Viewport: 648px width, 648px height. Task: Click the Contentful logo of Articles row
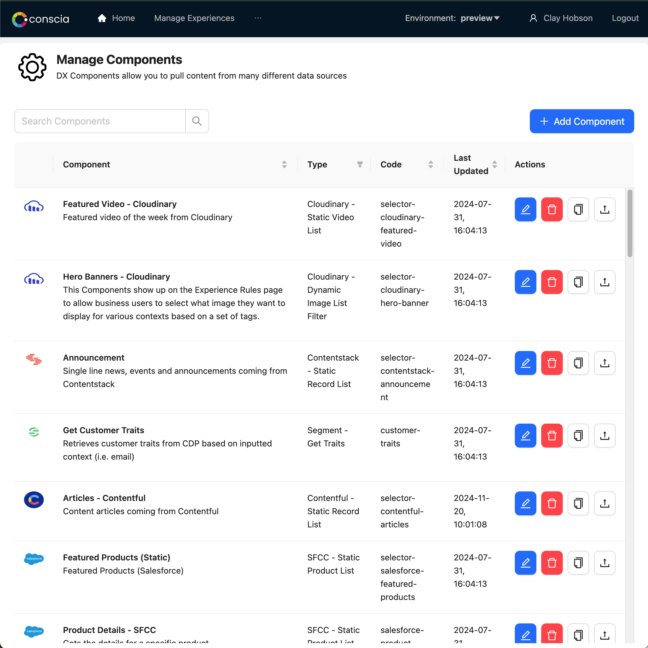tap(34, 500)
